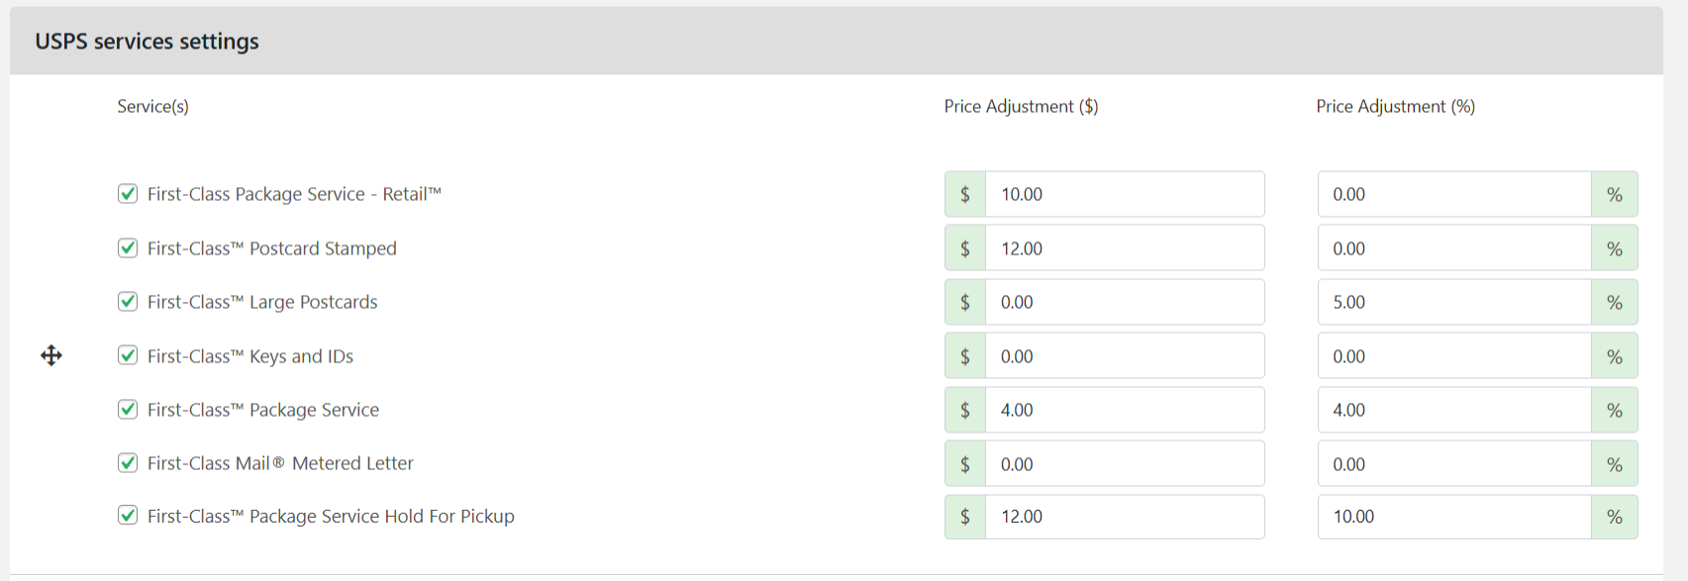Click the dollar icon for Metered Letter row
Image resolution: width=1688 pixels, height=581 pixels.
[965, 463]
